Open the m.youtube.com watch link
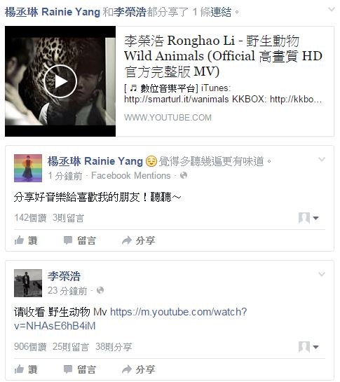340x382 pixels. (x=130, y=319)
